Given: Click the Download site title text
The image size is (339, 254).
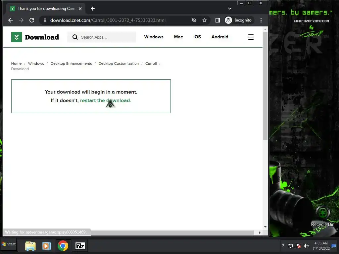Looking at the screenshot, I should [x=42, y=37].
